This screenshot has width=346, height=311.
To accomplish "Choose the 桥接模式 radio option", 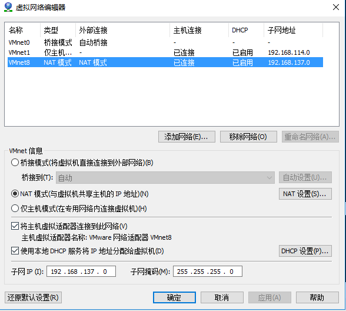I will pyautogui.click(x=15, y=163).
